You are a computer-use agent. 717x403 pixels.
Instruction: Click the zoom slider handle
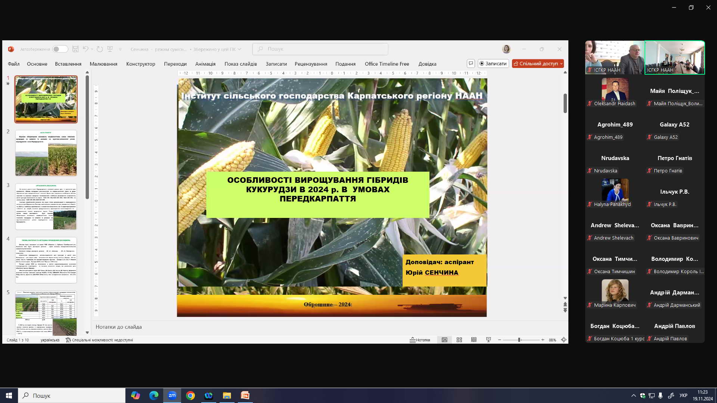tap(519, 340)
